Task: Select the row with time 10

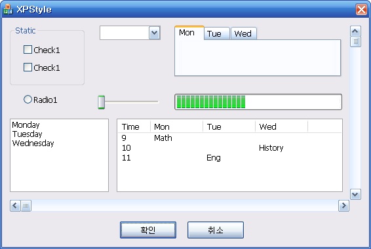Action: (229, 148)
